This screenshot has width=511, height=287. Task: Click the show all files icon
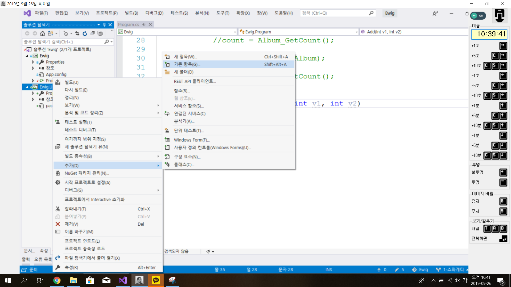pyautogui.click(x=100, y=33)
